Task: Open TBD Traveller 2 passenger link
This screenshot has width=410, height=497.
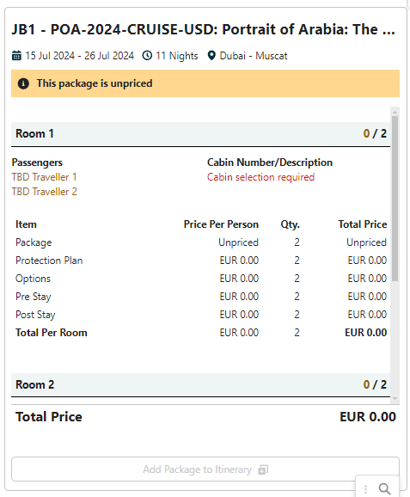Action: (x=45, y=192)
